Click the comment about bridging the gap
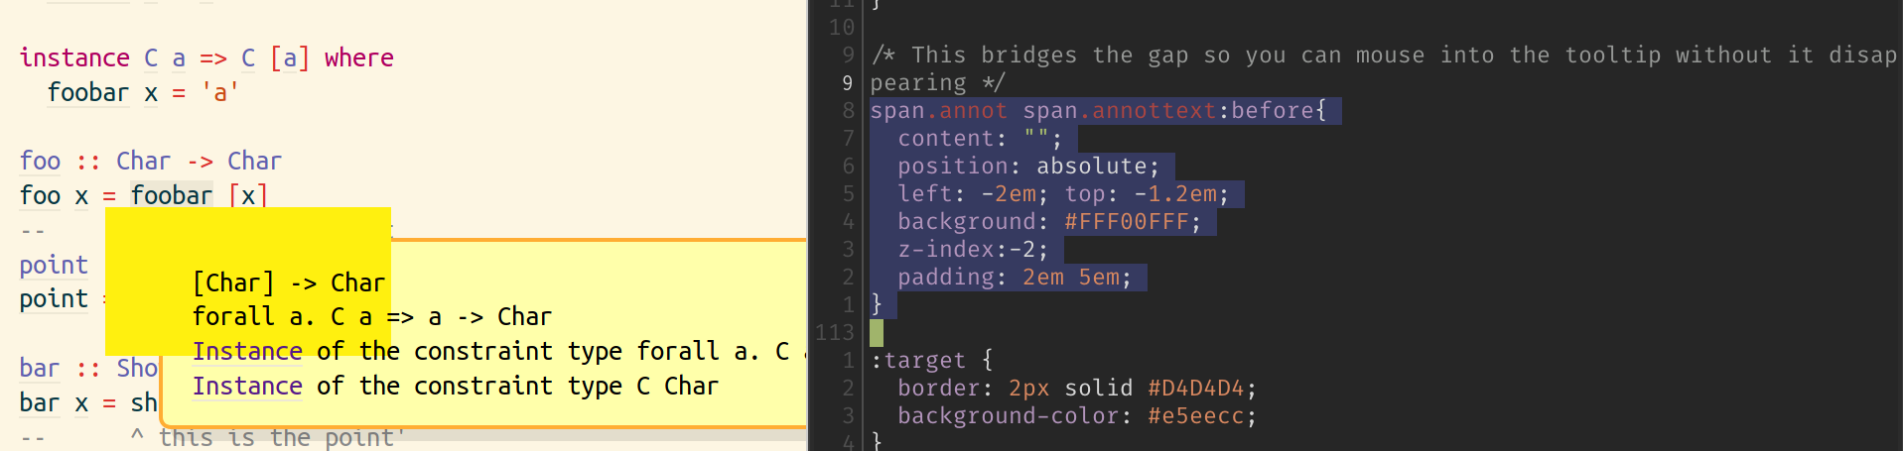Screen dimensions: 1903x451 (1385, 68)
